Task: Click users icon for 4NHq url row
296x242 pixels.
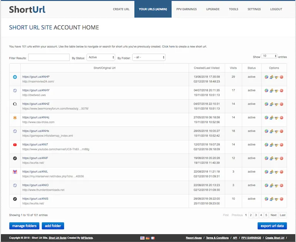Action: pyautogui.click(x=271, y=118)
